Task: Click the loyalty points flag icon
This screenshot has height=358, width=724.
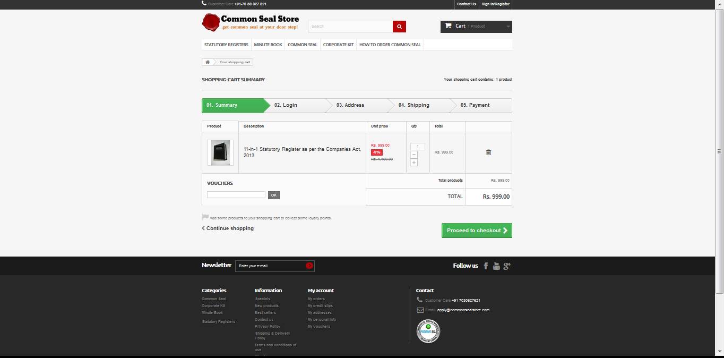Action: [x=205, y=217]
